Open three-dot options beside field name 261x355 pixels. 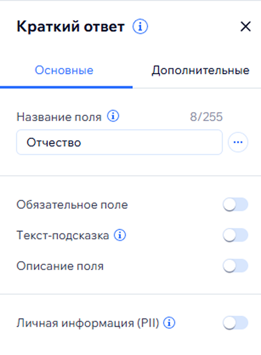coord(238,143)
